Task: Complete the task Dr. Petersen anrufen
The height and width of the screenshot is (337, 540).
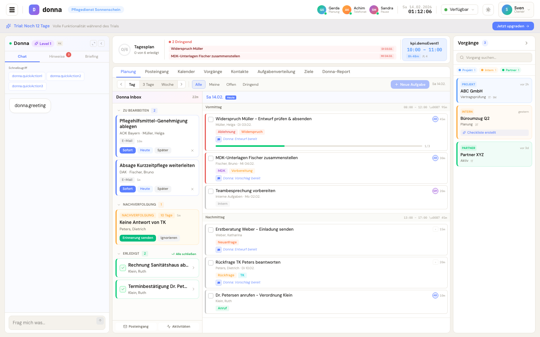Action: (211, 295)
